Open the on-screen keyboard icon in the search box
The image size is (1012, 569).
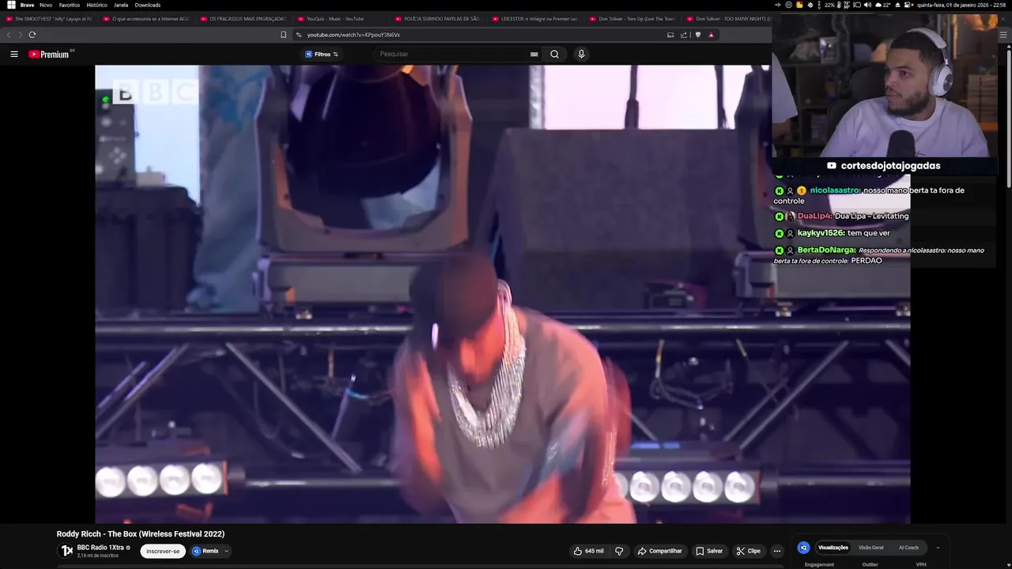pos(534,54)
